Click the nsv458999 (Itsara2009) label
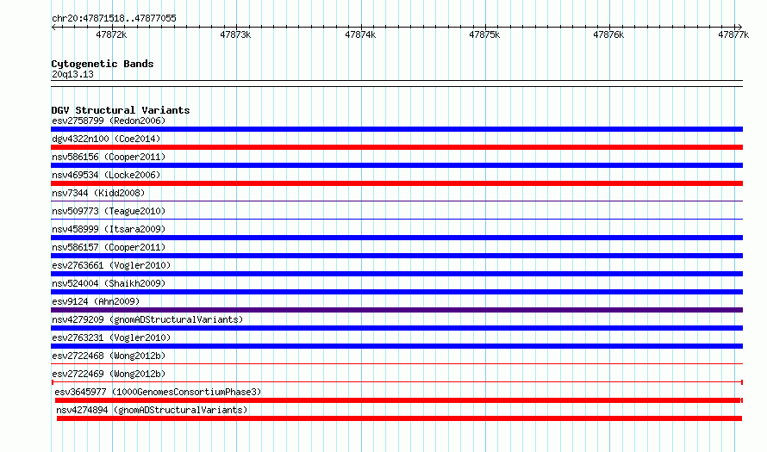 (109, 229)
